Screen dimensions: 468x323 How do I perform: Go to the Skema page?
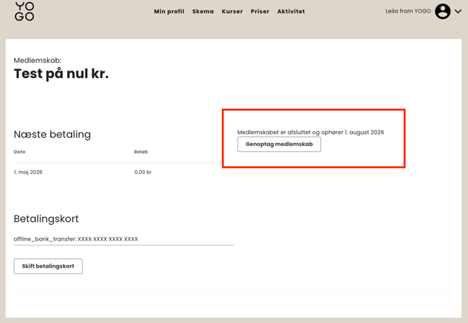[203, 12]
